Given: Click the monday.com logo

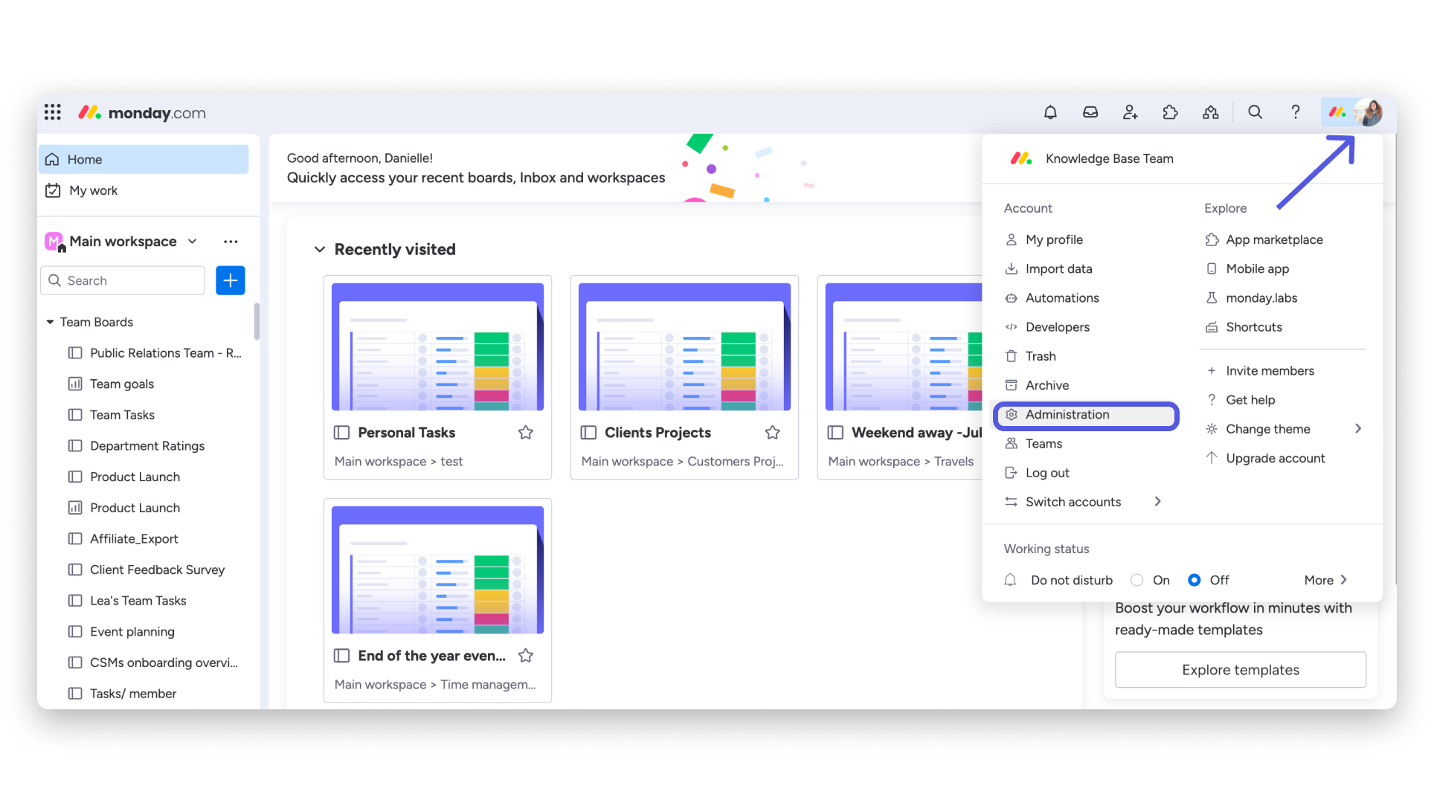Looking at the screenshot, I should pyautogui.click(x=142, y=113).
